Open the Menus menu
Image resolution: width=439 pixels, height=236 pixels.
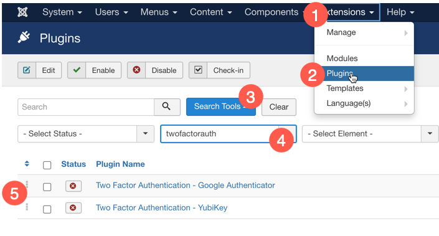click(159, 12)
